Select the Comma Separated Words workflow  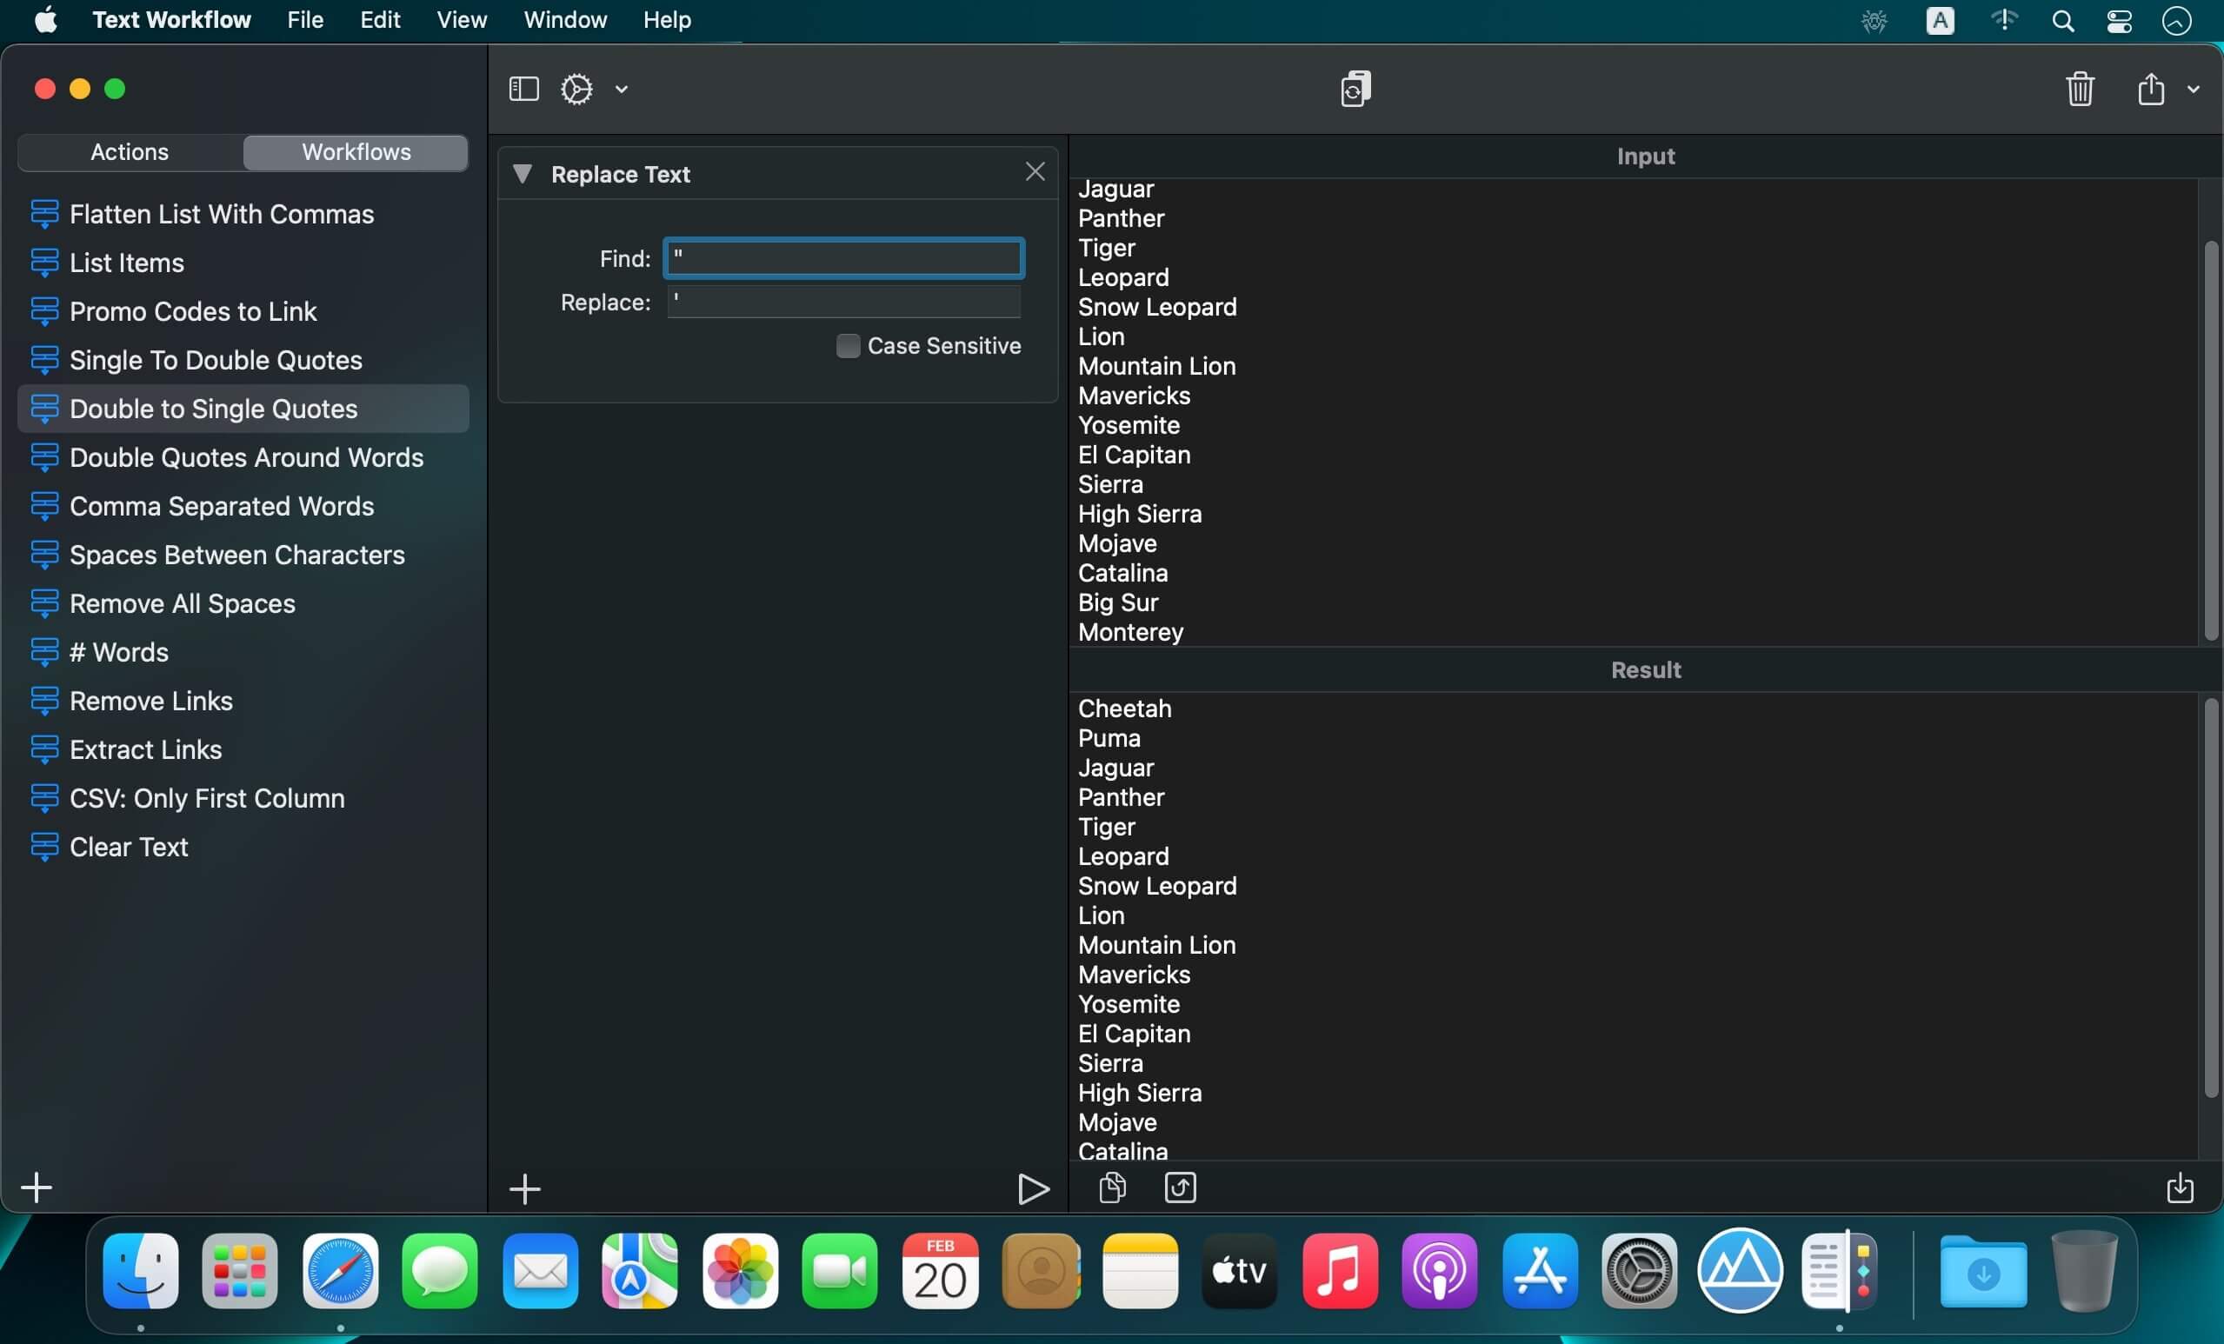(221, 505)
